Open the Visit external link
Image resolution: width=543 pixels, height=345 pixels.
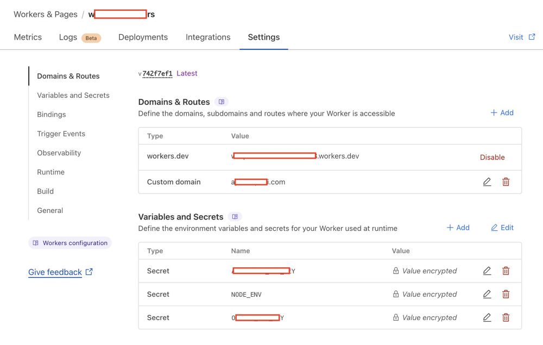point(521,37)
